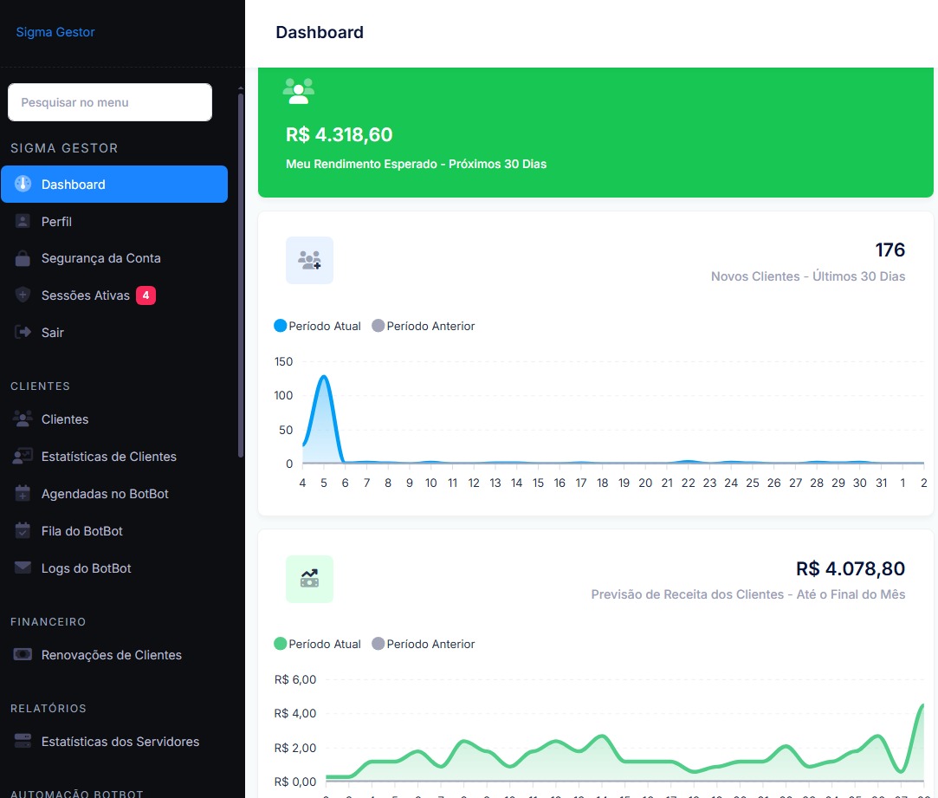Toggle Período Anterior in Novos Clientes chart
938x798 pixels.
coord(423,327)
